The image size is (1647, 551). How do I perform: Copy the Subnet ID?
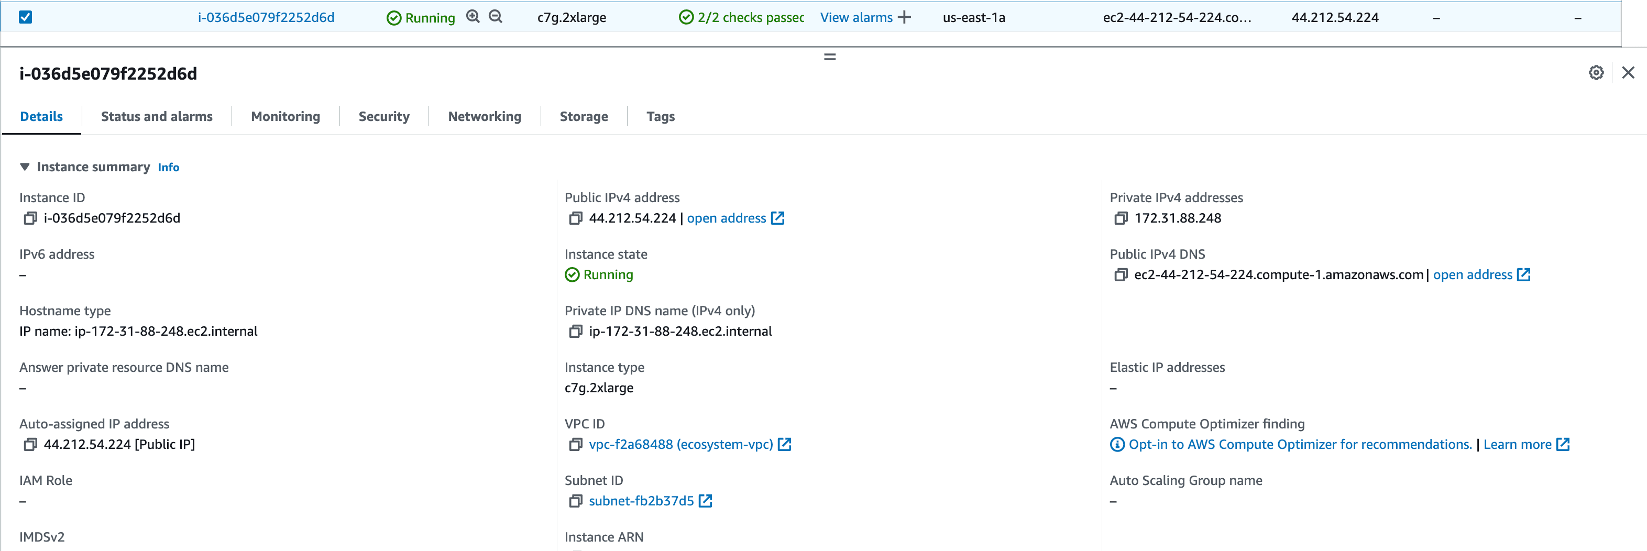[x=575, y=501]
